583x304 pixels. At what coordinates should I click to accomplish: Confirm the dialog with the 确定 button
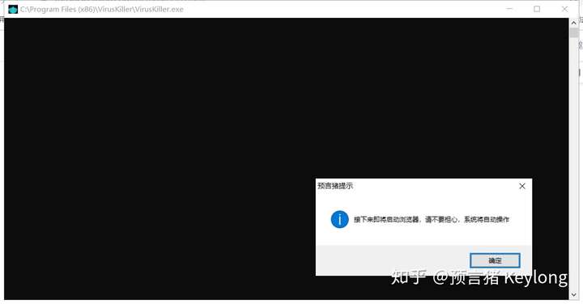click(495, 260)
